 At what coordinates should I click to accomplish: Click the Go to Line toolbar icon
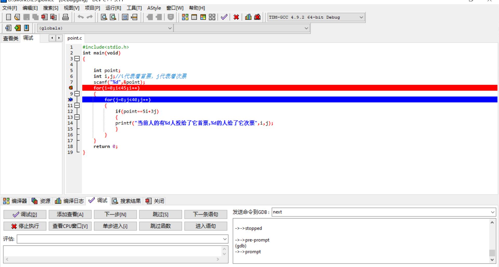point(134,17)
